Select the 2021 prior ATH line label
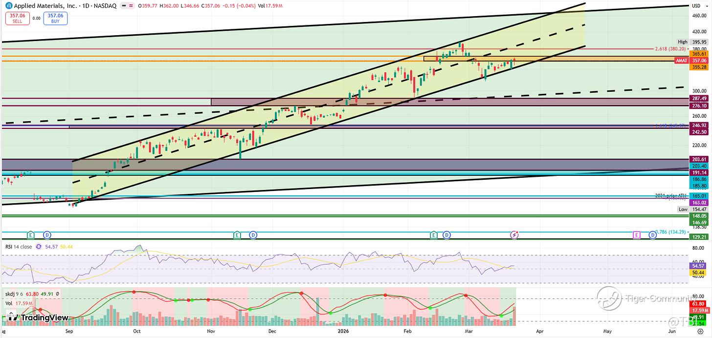 pyautogui.click(x=671, y=195)
